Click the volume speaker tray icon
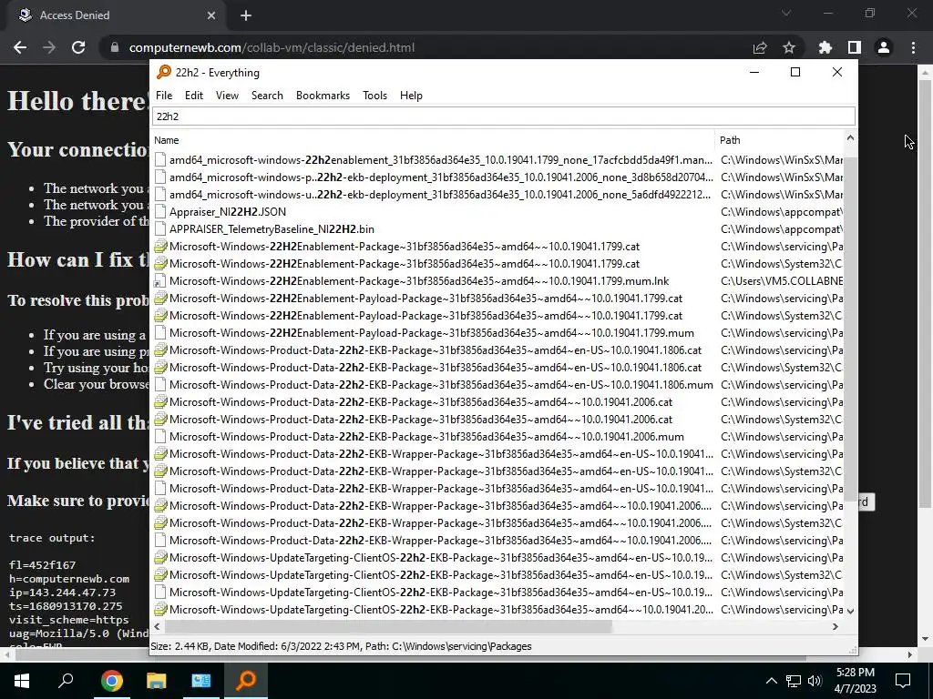933x699 pixels. (x=815, y=681)
